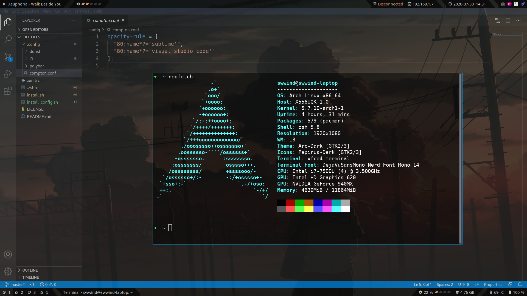Open install.sh in the explorer
The image size is (527, 296).
(35, 95)
